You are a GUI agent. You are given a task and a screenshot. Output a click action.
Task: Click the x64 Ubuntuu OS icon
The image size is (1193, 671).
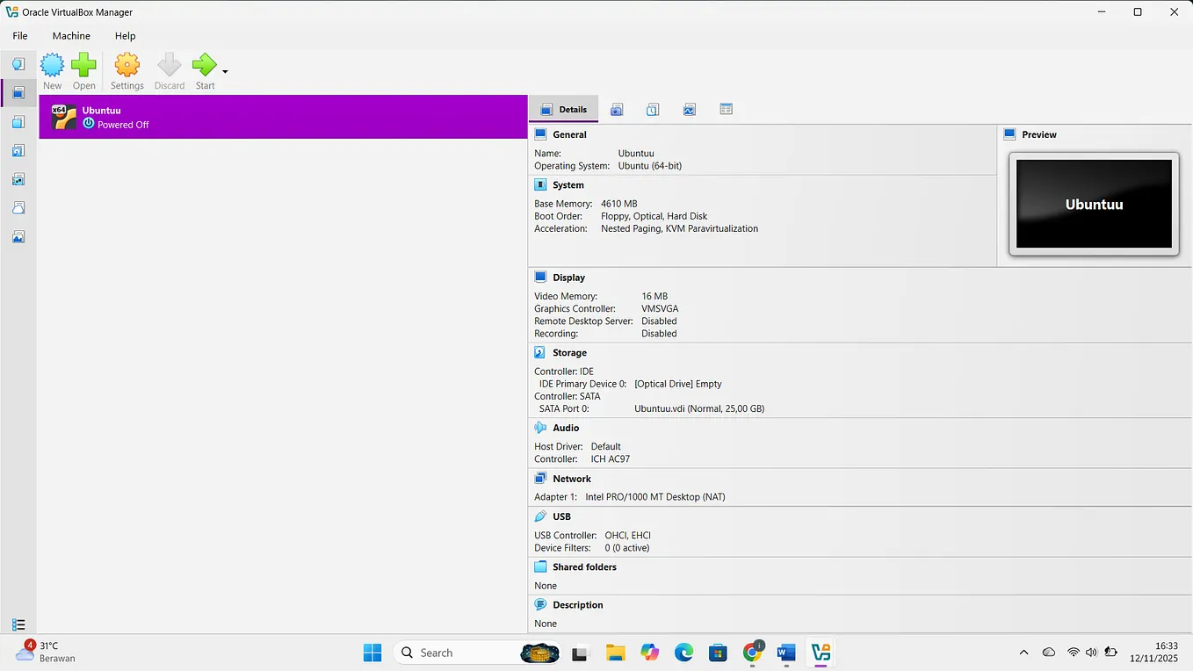64,117
